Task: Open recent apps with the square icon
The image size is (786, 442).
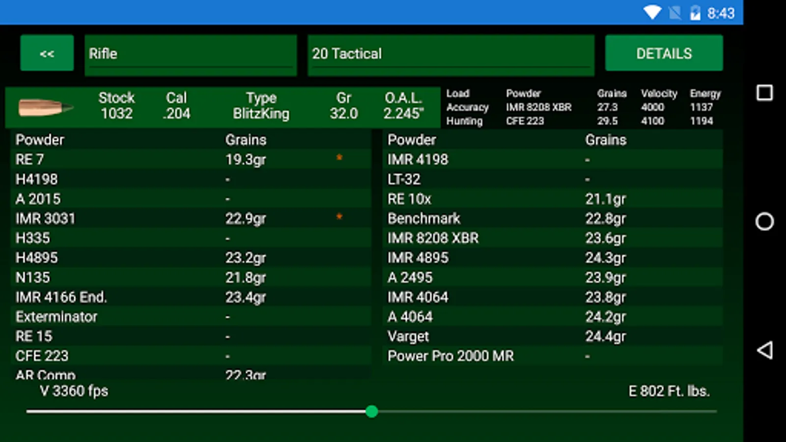Action: tap(764, 93)
